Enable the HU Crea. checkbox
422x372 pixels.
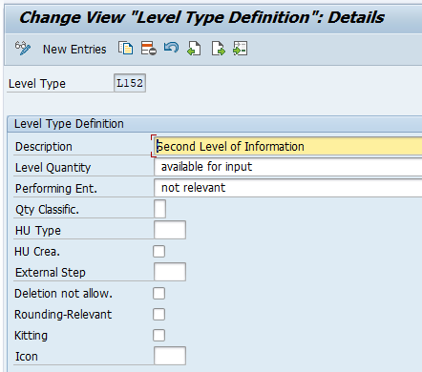[158, 251]
